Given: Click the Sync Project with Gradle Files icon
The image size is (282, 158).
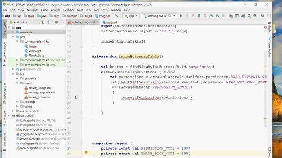Looking at the screenshot, I should pos(243,16).
